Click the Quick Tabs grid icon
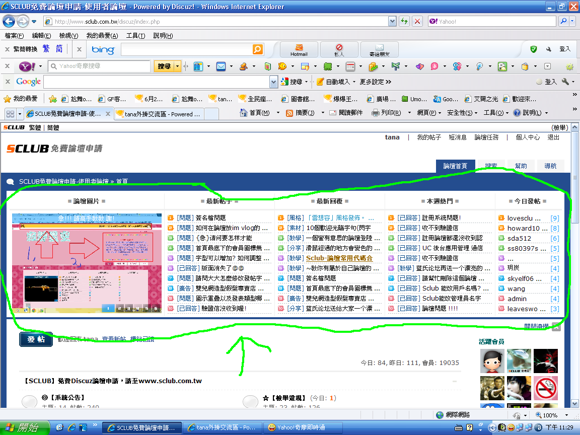This screenshot has width=580, height=435. pyautogui.click(x=10, y=114)
